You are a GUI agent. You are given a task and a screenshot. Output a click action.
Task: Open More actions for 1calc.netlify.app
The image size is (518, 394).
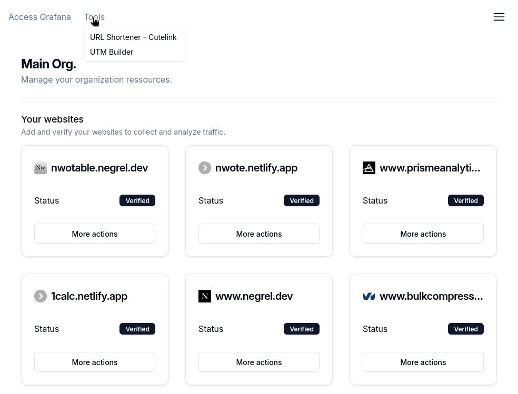pos(95,362)
